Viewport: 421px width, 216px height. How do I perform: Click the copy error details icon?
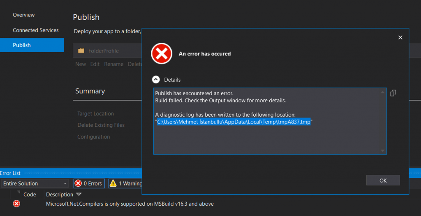[393, 93]
